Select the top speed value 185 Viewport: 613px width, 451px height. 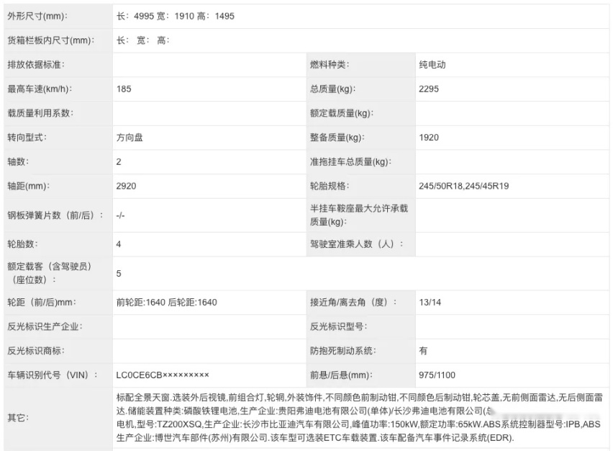click(x=124, y=89)
